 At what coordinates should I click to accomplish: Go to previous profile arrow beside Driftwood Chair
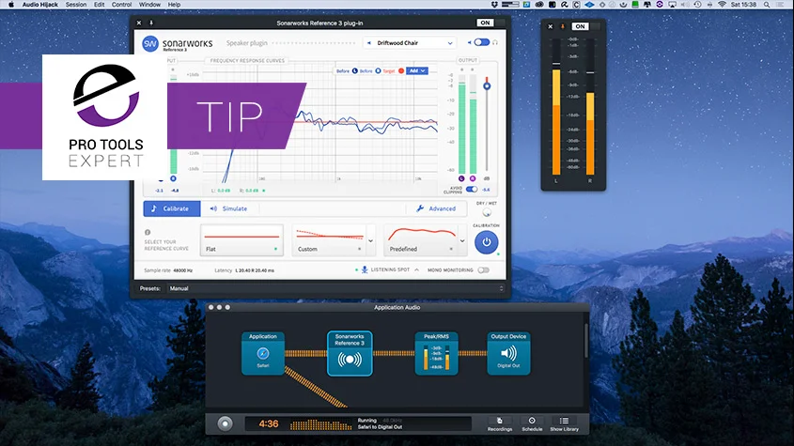(x=369, y=43)
